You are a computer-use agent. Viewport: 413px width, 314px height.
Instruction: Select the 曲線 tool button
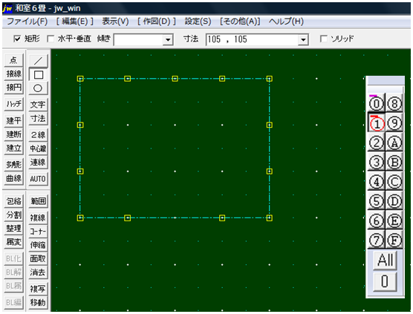coord(13,178)
